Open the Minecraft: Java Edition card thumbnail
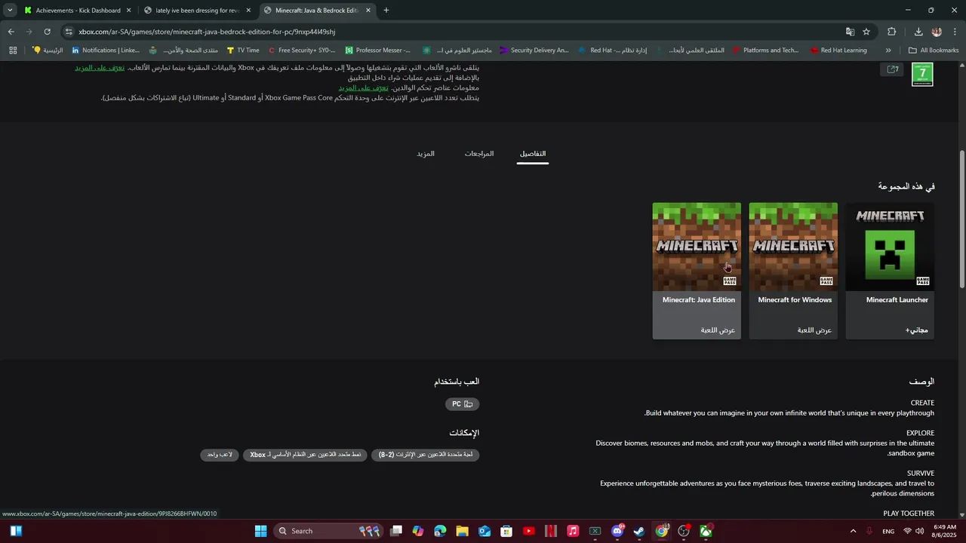This screenshot has width=966, height=543. coord(697,247)
